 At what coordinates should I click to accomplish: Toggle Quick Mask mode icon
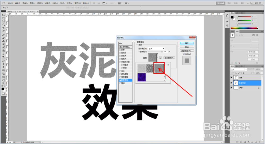(x=3, y=93)
